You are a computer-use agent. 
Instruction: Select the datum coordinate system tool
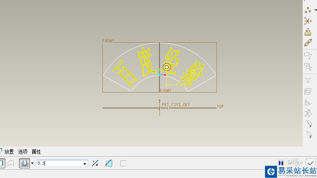[308, 21]
